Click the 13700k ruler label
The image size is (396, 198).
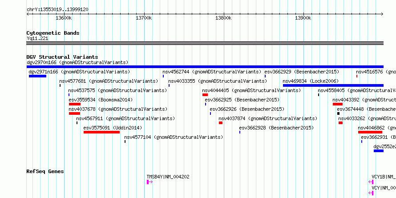[144, 18]
